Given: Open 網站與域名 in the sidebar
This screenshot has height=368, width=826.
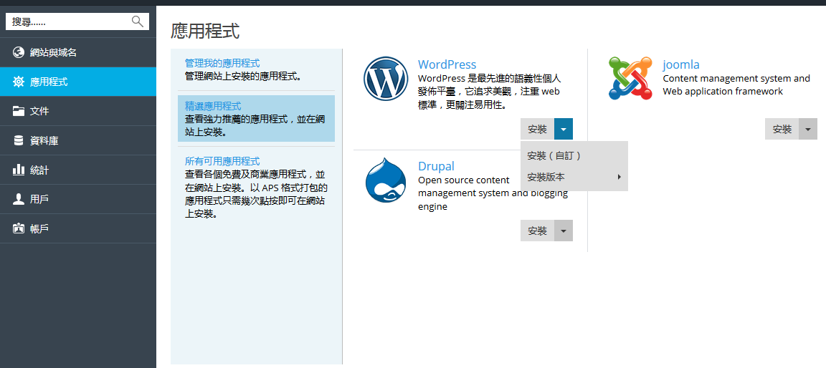Looking at the screenshot, I should tap(78, 52).
